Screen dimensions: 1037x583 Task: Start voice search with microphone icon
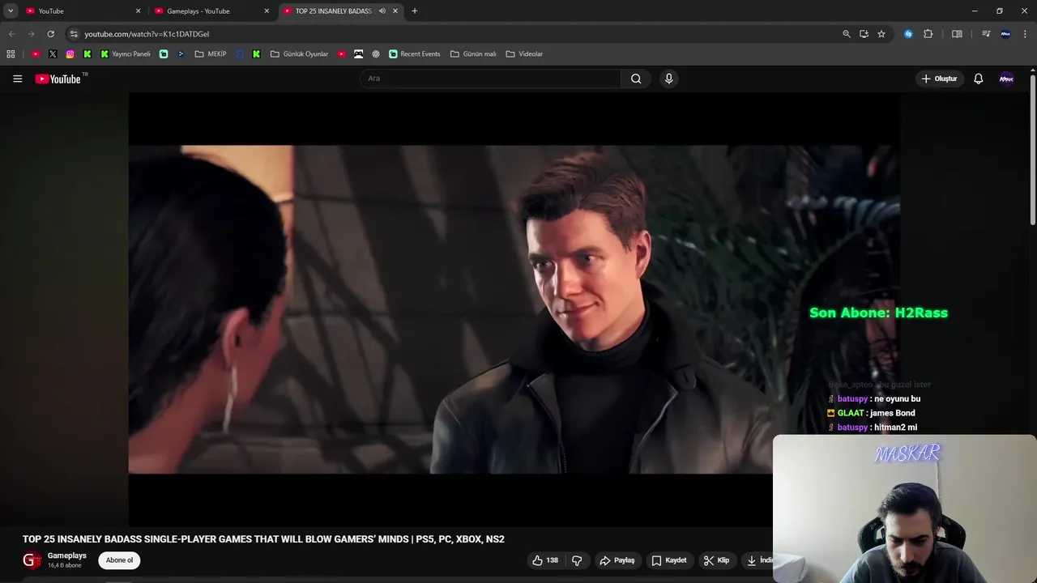[x=668, y=79]
